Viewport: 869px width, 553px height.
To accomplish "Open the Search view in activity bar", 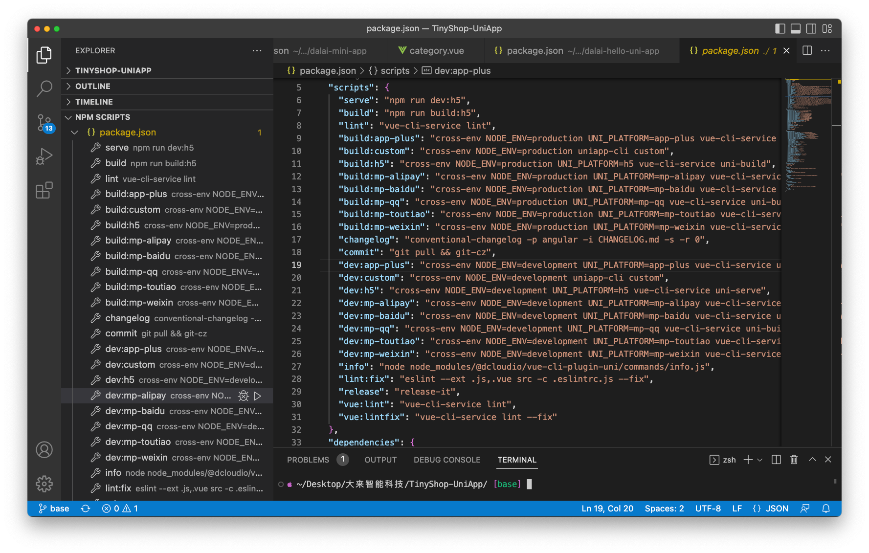I will [45, 88].
